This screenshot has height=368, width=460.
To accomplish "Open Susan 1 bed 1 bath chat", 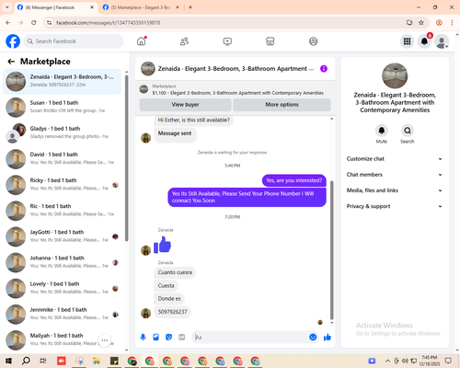I will (x=63, y=108).
